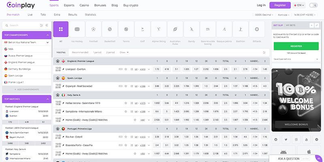This screenshot has height=162, width=324.
Task: Open the Telegram social link
Action: tap(317, 139)
